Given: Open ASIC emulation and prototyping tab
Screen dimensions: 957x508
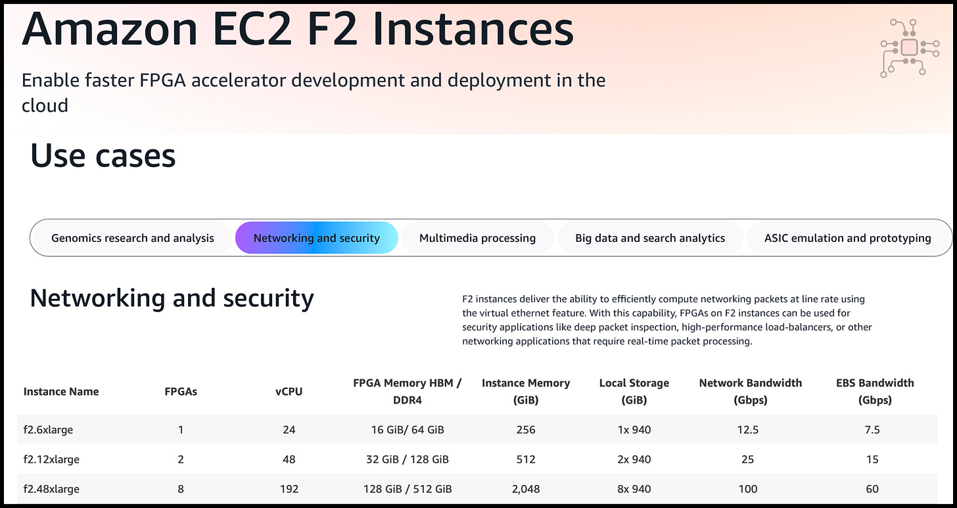Looking at the screenshot, I should point(848,238).
